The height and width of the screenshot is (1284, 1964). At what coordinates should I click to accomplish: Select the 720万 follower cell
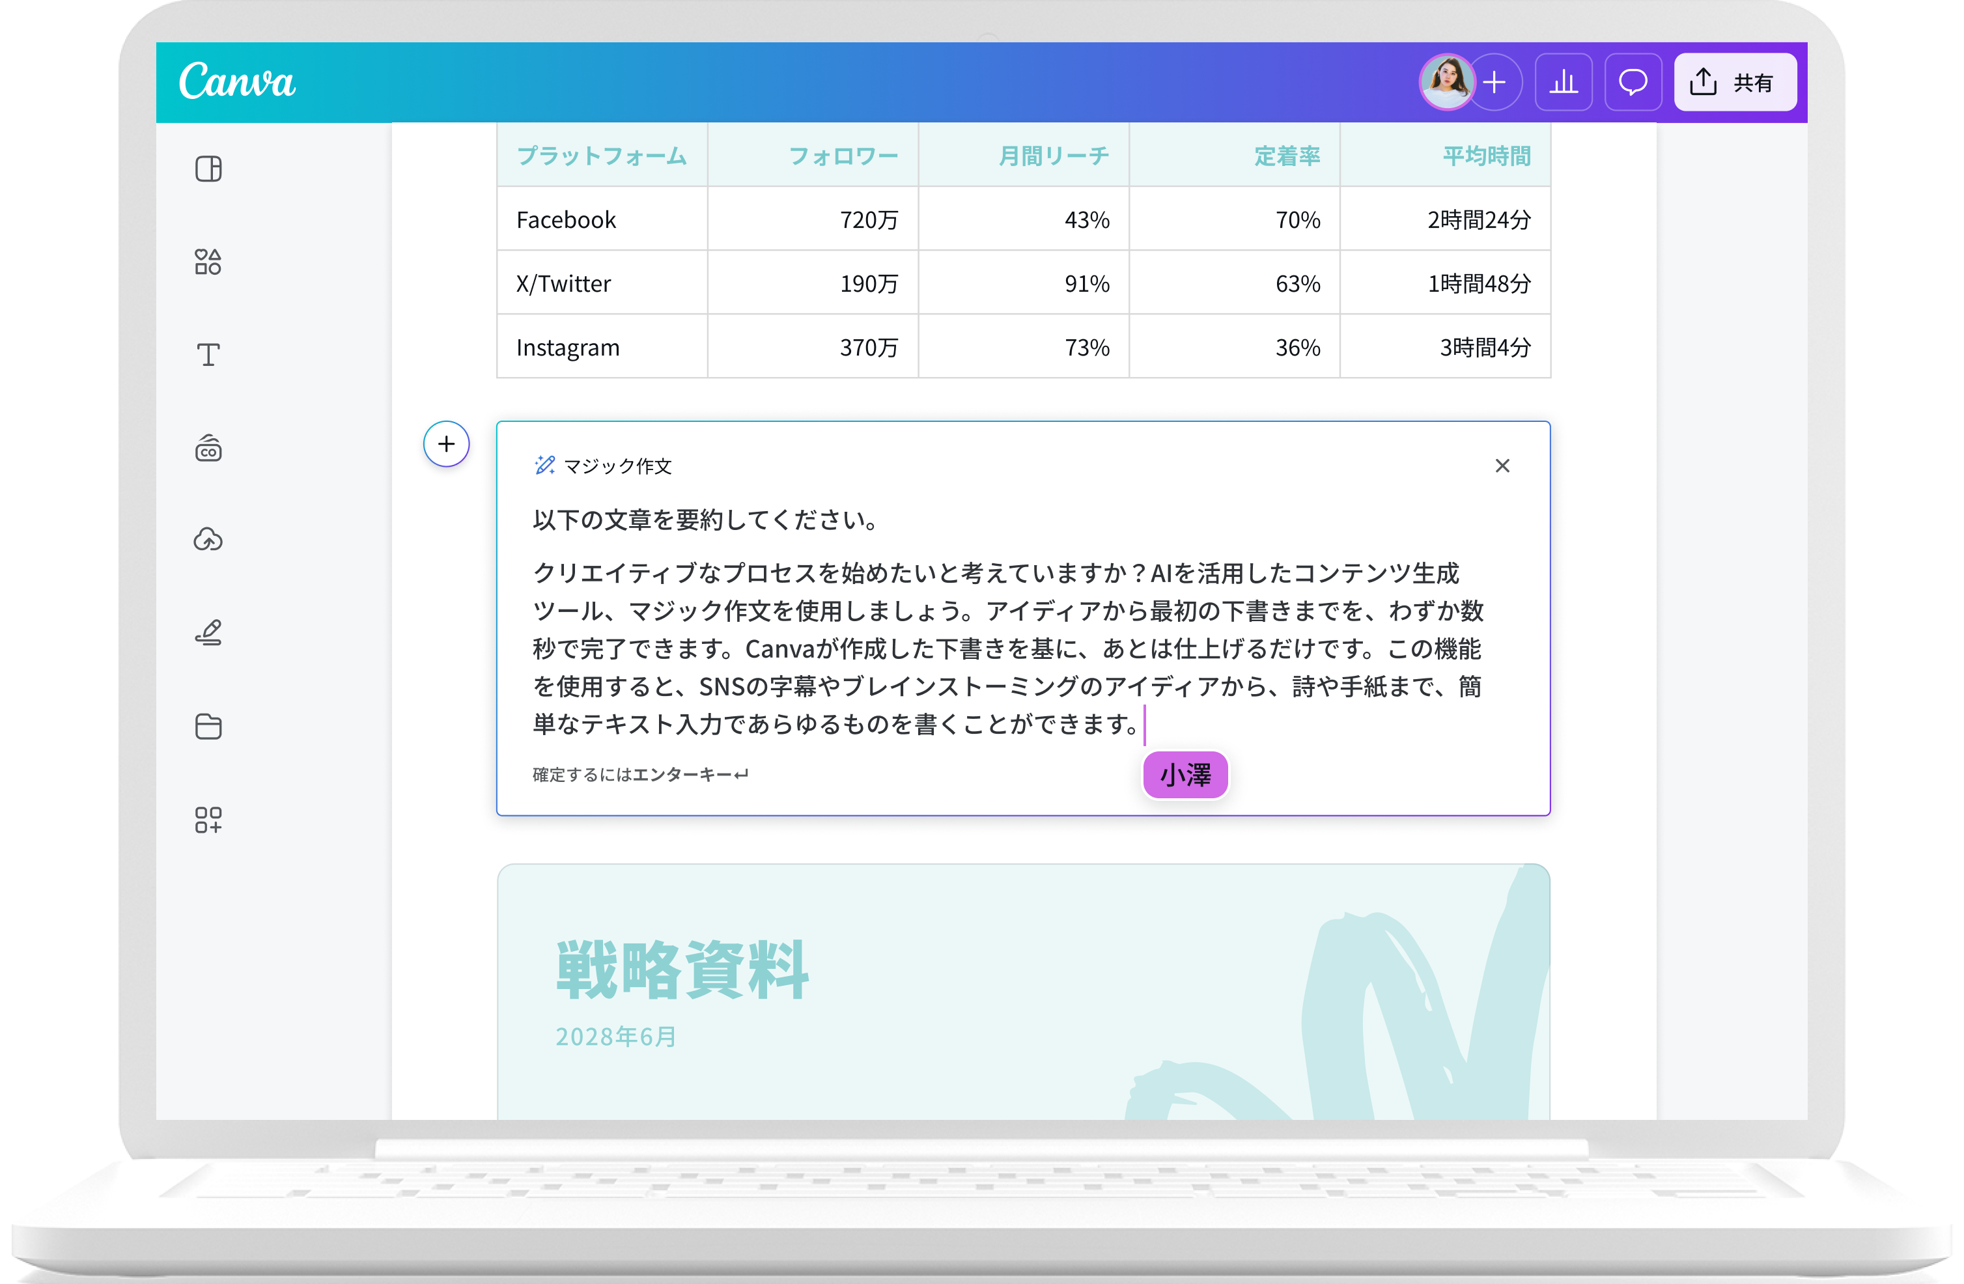813,219
